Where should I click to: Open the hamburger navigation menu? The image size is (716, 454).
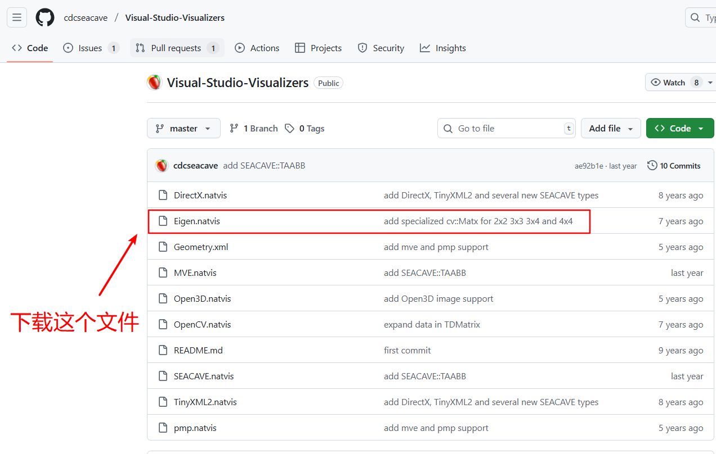(x=17, y=17)
